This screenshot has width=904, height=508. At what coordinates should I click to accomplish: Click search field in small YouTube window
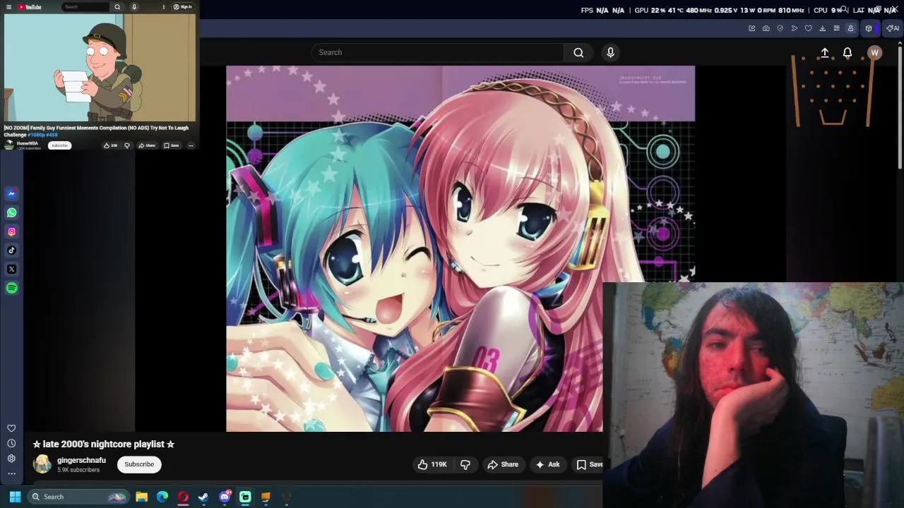coord(85,7)
